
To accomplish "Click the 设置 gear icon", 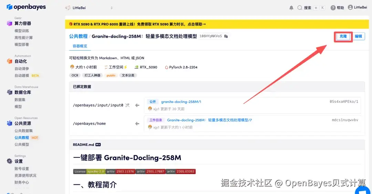I will point(10,161).
